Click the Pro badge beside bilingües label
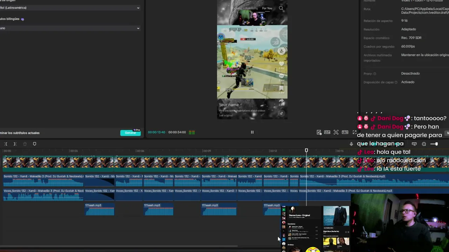The image size is (449, 252). coord(22,19)
